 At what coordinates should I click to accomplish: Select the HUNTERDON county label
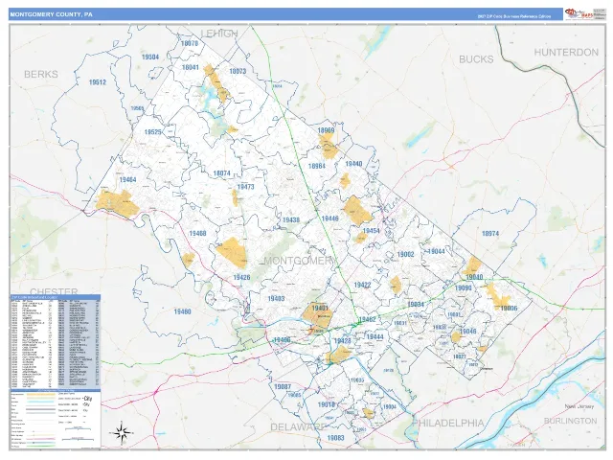click(x=566, y=53)
